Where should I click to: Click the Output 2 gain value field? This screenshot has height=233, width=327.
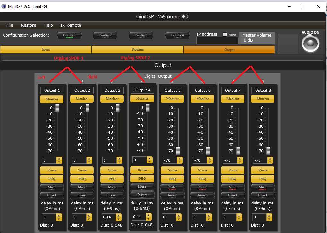point(79,160)
